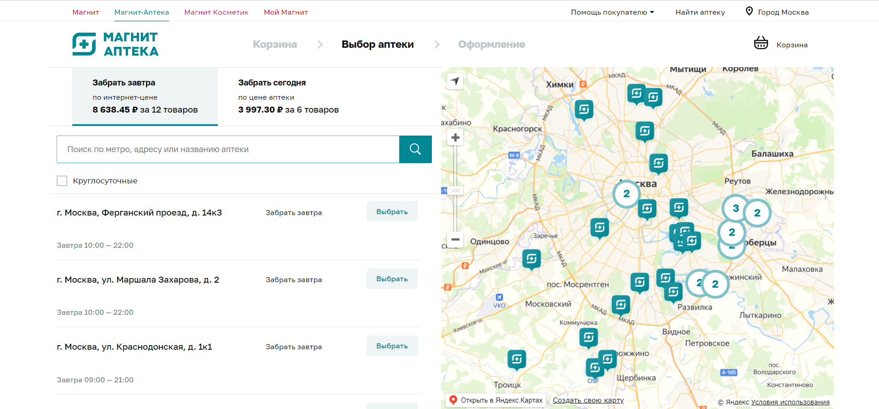Viewport: 879px width, 409px height.
Task: Open the Корзина text link in the header
Action: (792, 45)
